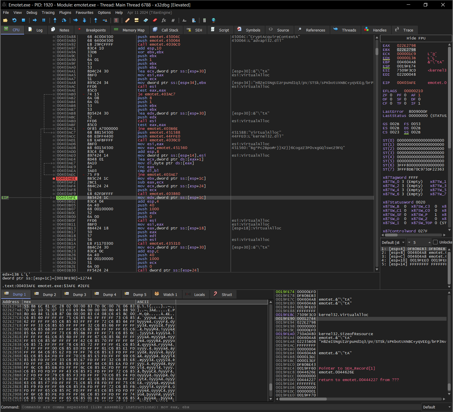Toggle the Unlocked checkbox for call arguments
This screenshot has height=412, width=453.
point(435,242)
